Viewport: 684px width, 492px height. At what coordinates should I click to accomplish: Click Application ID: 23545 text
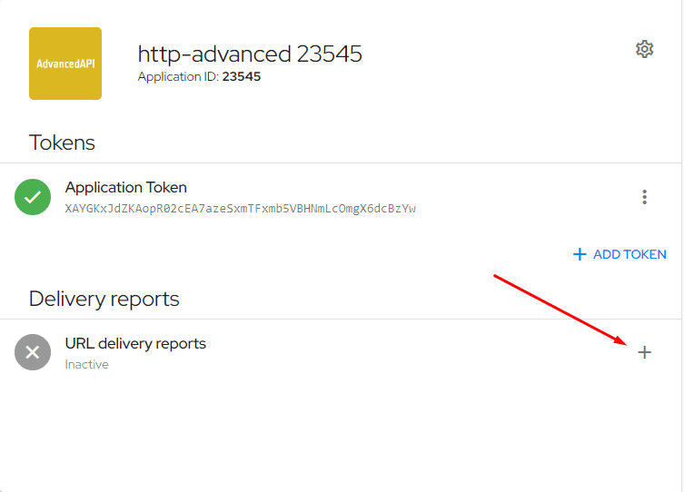point(199,76)
